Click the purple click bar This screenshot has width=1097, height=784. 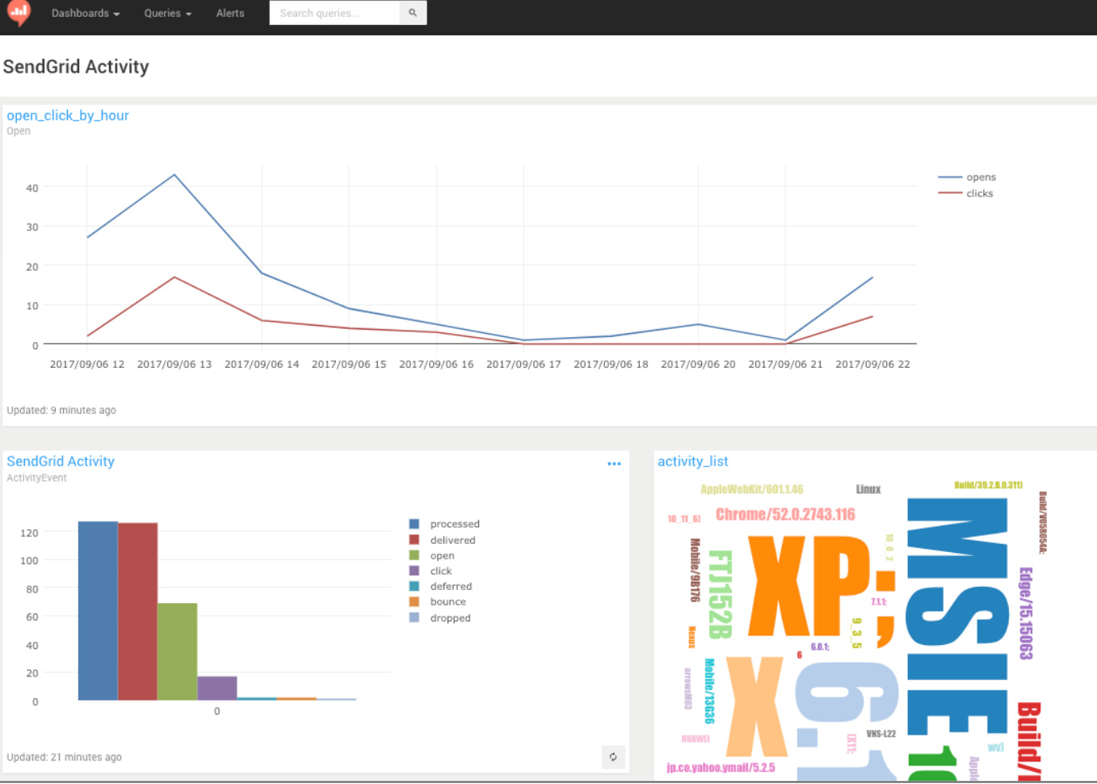pos(217,688)
